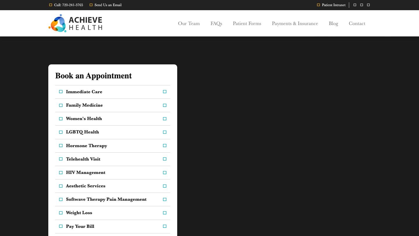Select Softwave Therapy Pain Management
The width and height of the screenshot is (419, 236).
pos(106,199)
